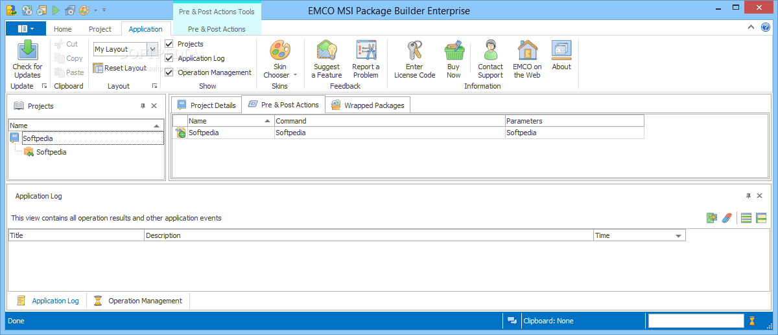Select the Application Log bottom tab

coord(47,301)
